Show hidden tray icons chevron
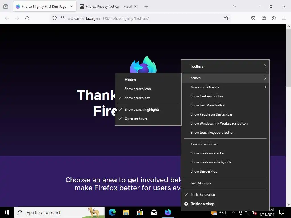The image size is (291, 218). point(234,212)
